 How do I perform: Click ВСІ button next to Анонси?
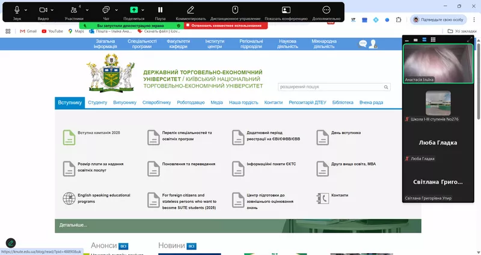click(x=123, y=246)
